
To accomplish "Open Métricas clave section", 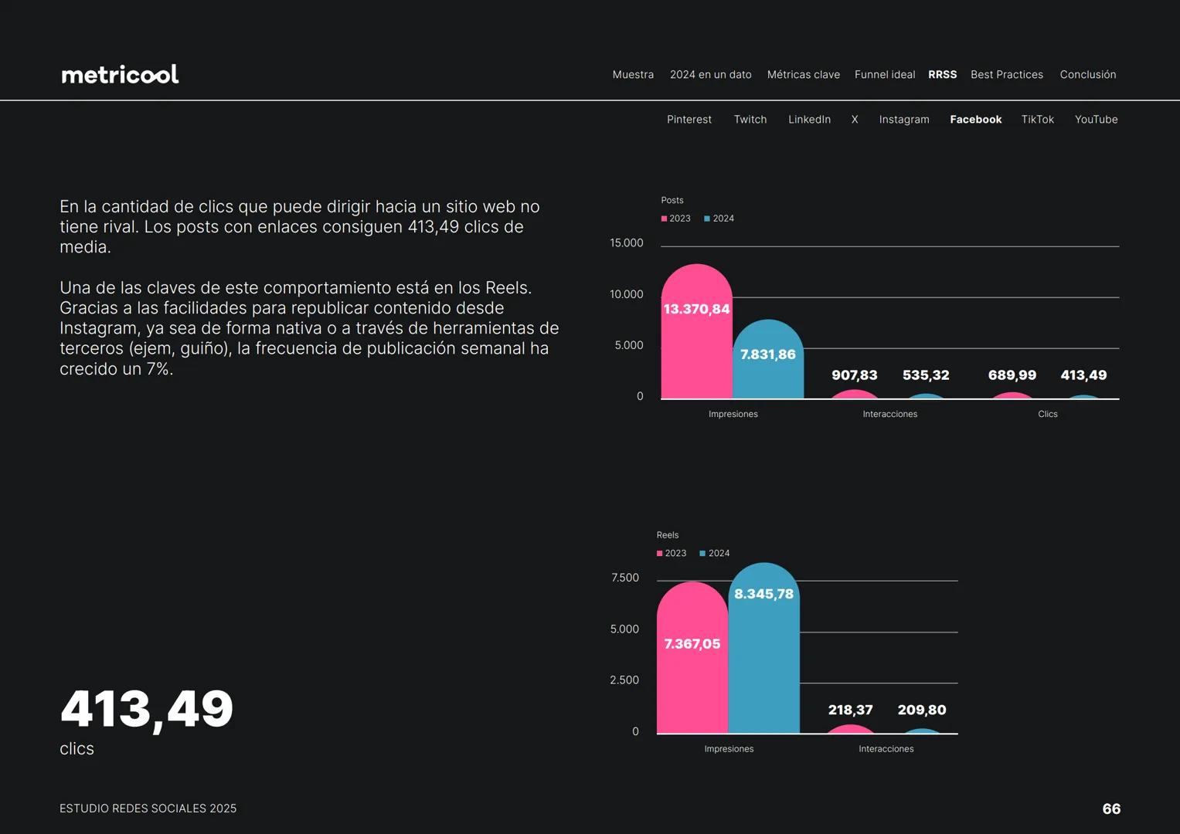I will 803,75.
